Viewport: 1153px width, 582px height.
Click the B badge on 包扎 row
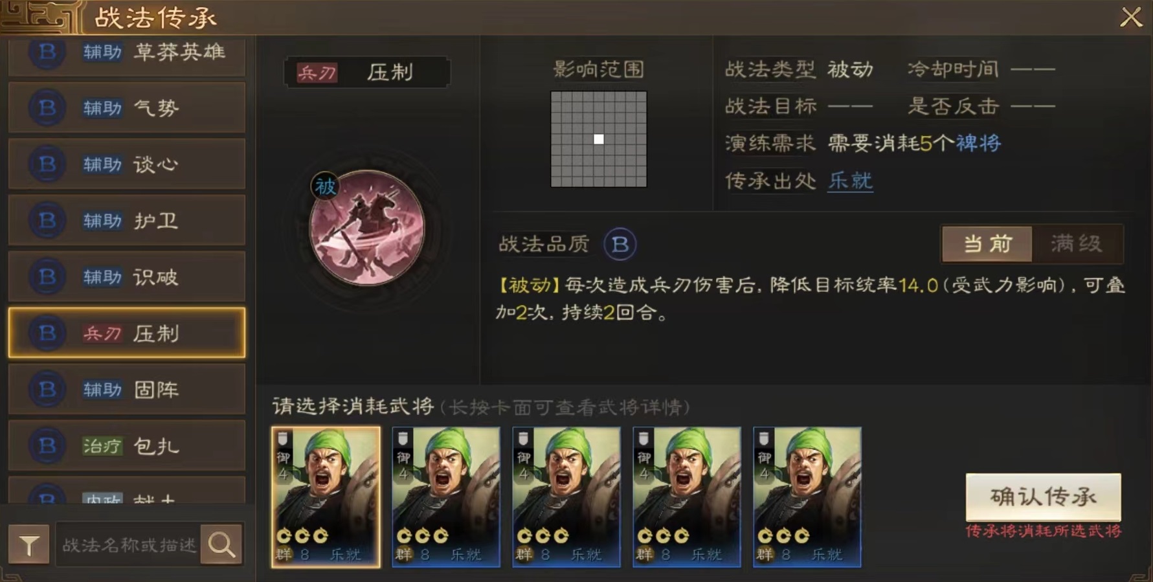coord(47,445)
